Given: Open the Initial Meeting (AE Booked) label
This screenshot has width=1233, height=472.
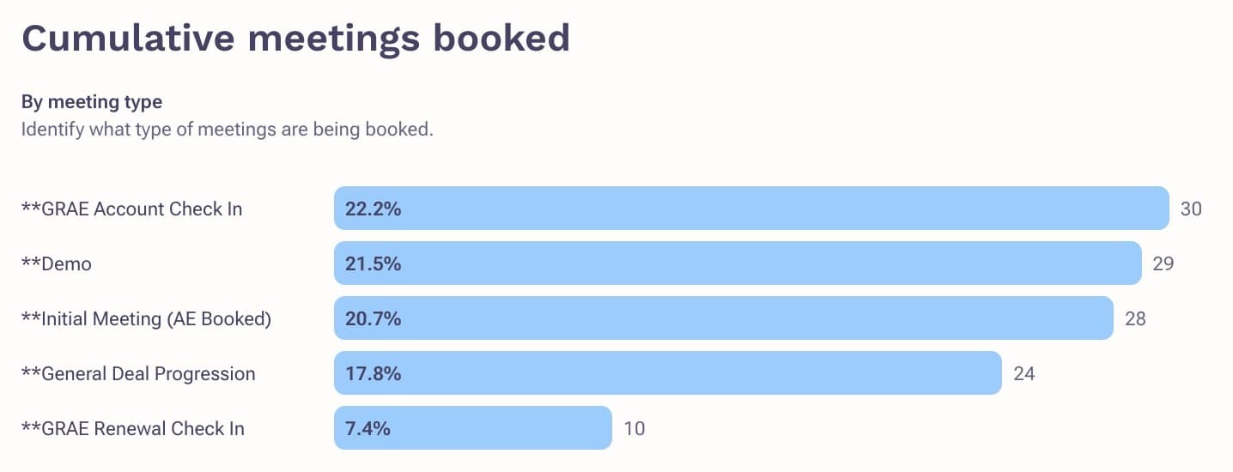Looking at the screenshot, I should tap(146, 318).
